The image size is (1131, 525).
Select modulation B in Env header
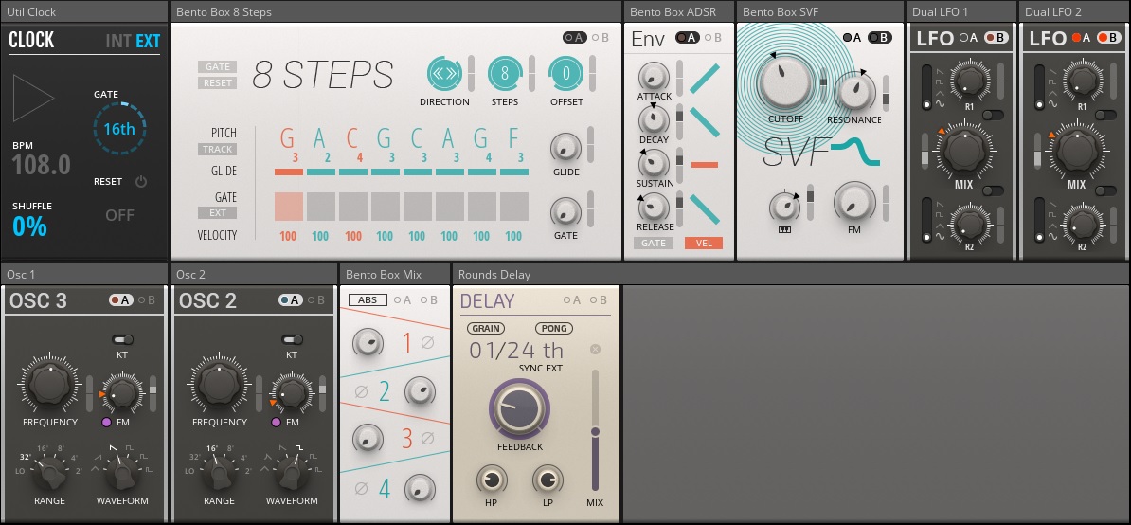tap(712, 38)
